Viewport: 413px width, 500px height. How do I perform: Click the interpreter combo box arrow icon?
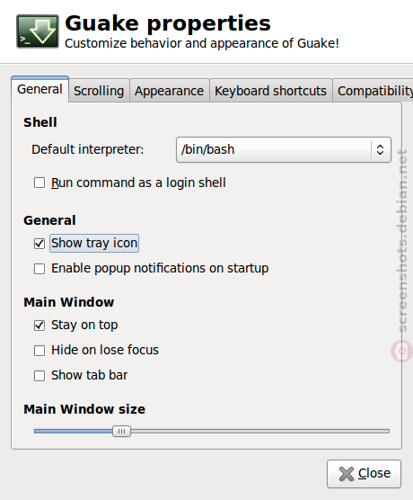click(380, 149)
